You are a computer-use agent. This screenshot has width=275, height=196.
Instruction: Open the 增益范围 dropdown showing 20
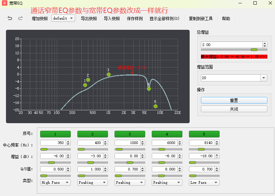coord(234,78)
